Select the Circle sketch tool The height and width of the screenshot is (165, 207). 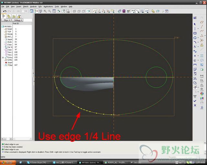195,38
